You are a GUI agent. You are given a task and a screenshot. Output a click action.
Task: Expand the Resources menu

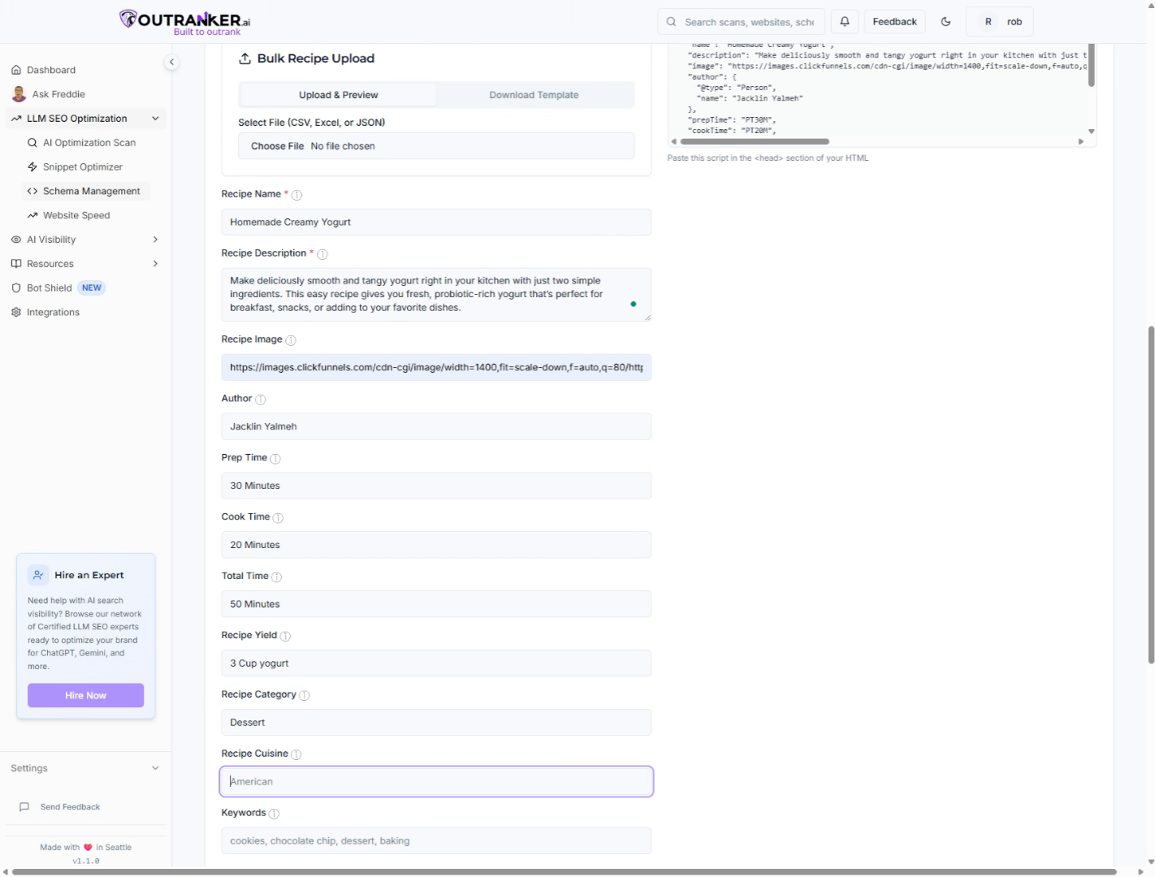[x=155, y=264]
